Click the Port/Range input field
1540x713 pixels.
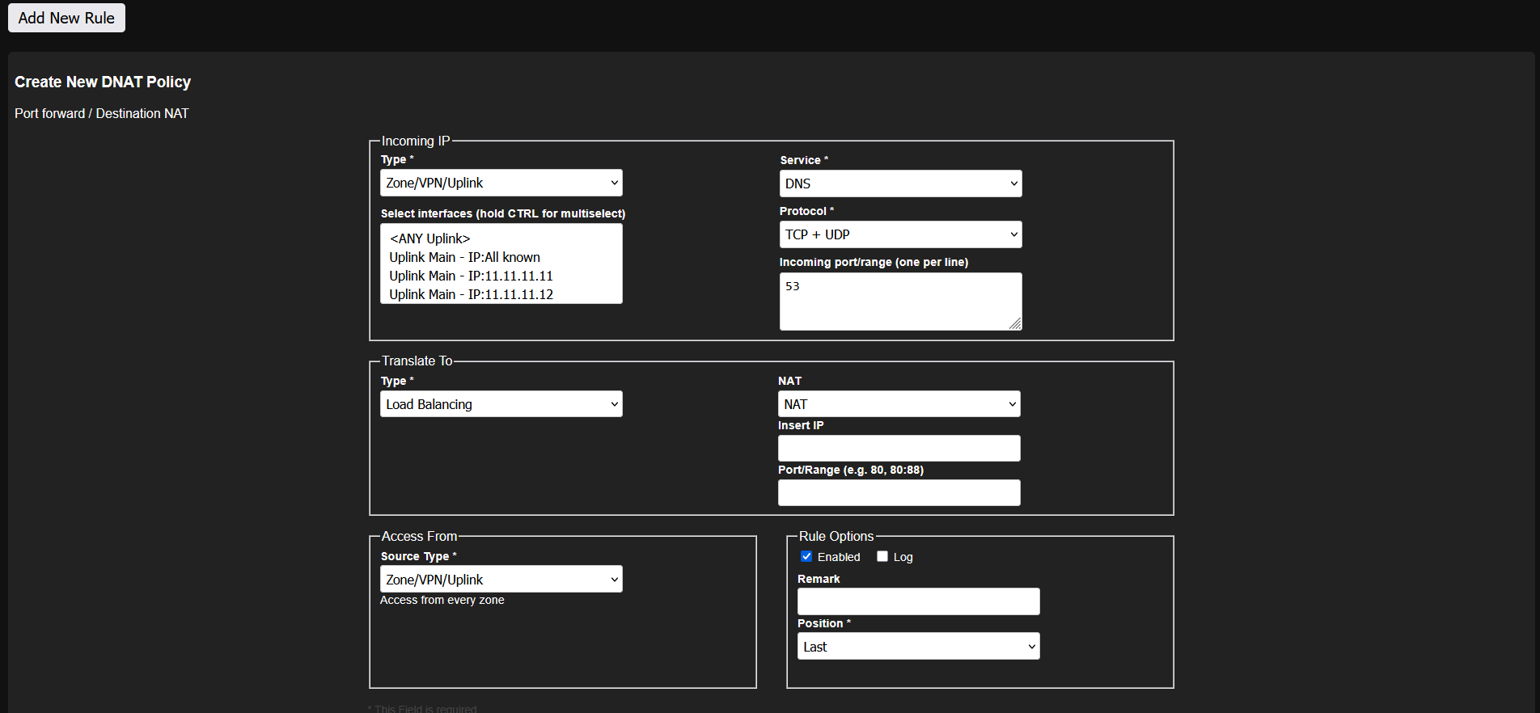899,492
